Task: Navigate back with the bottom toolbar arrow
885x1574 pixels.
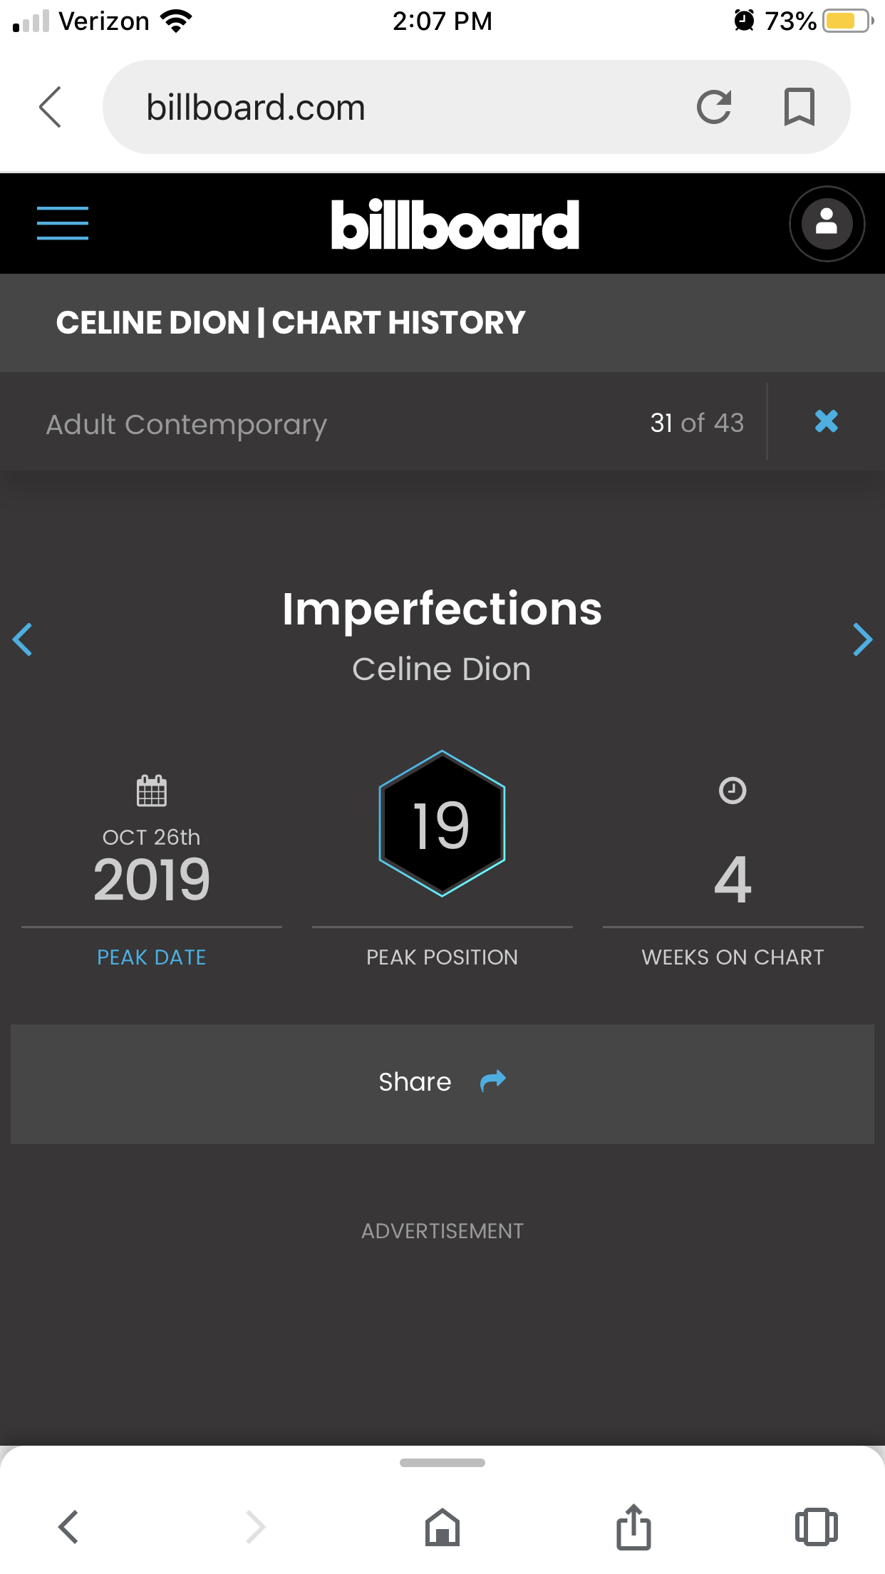Action: (68, 1528)
